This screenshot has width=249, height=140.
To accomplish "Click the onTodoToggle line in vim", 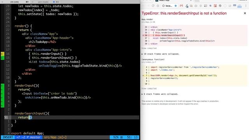I will coord(80,66).
